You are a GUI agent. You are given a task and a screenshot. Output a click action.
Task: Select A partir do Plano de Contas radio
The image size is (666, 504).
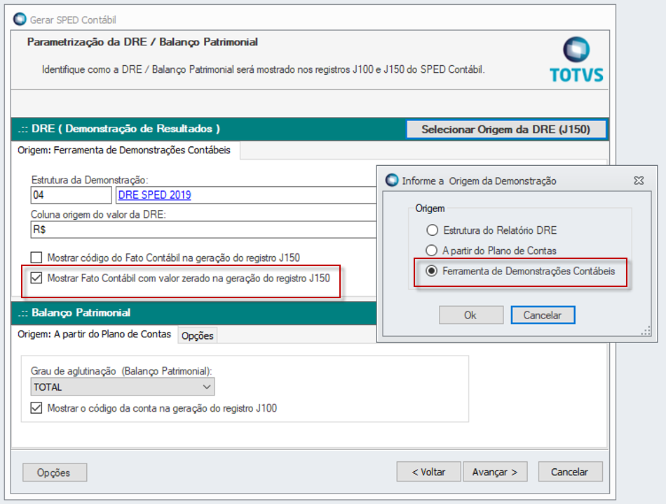pos(432,251)
